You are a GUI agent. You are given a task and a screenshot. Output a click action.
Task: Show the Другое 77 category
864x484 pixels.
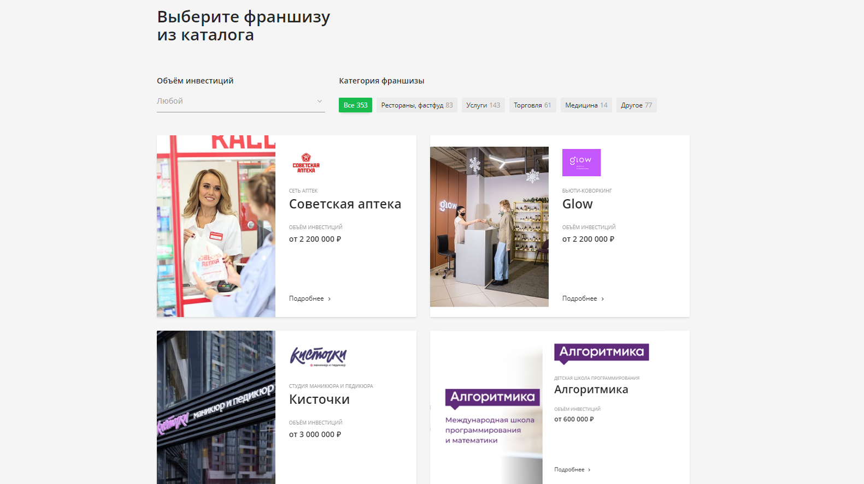[x=637, y=105]
